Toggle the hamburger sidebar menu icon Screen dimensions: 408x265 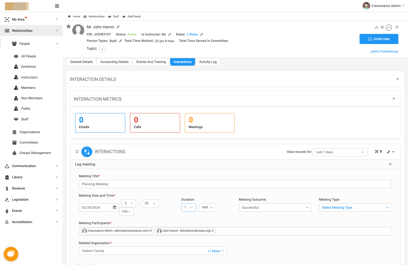[57, 6]
